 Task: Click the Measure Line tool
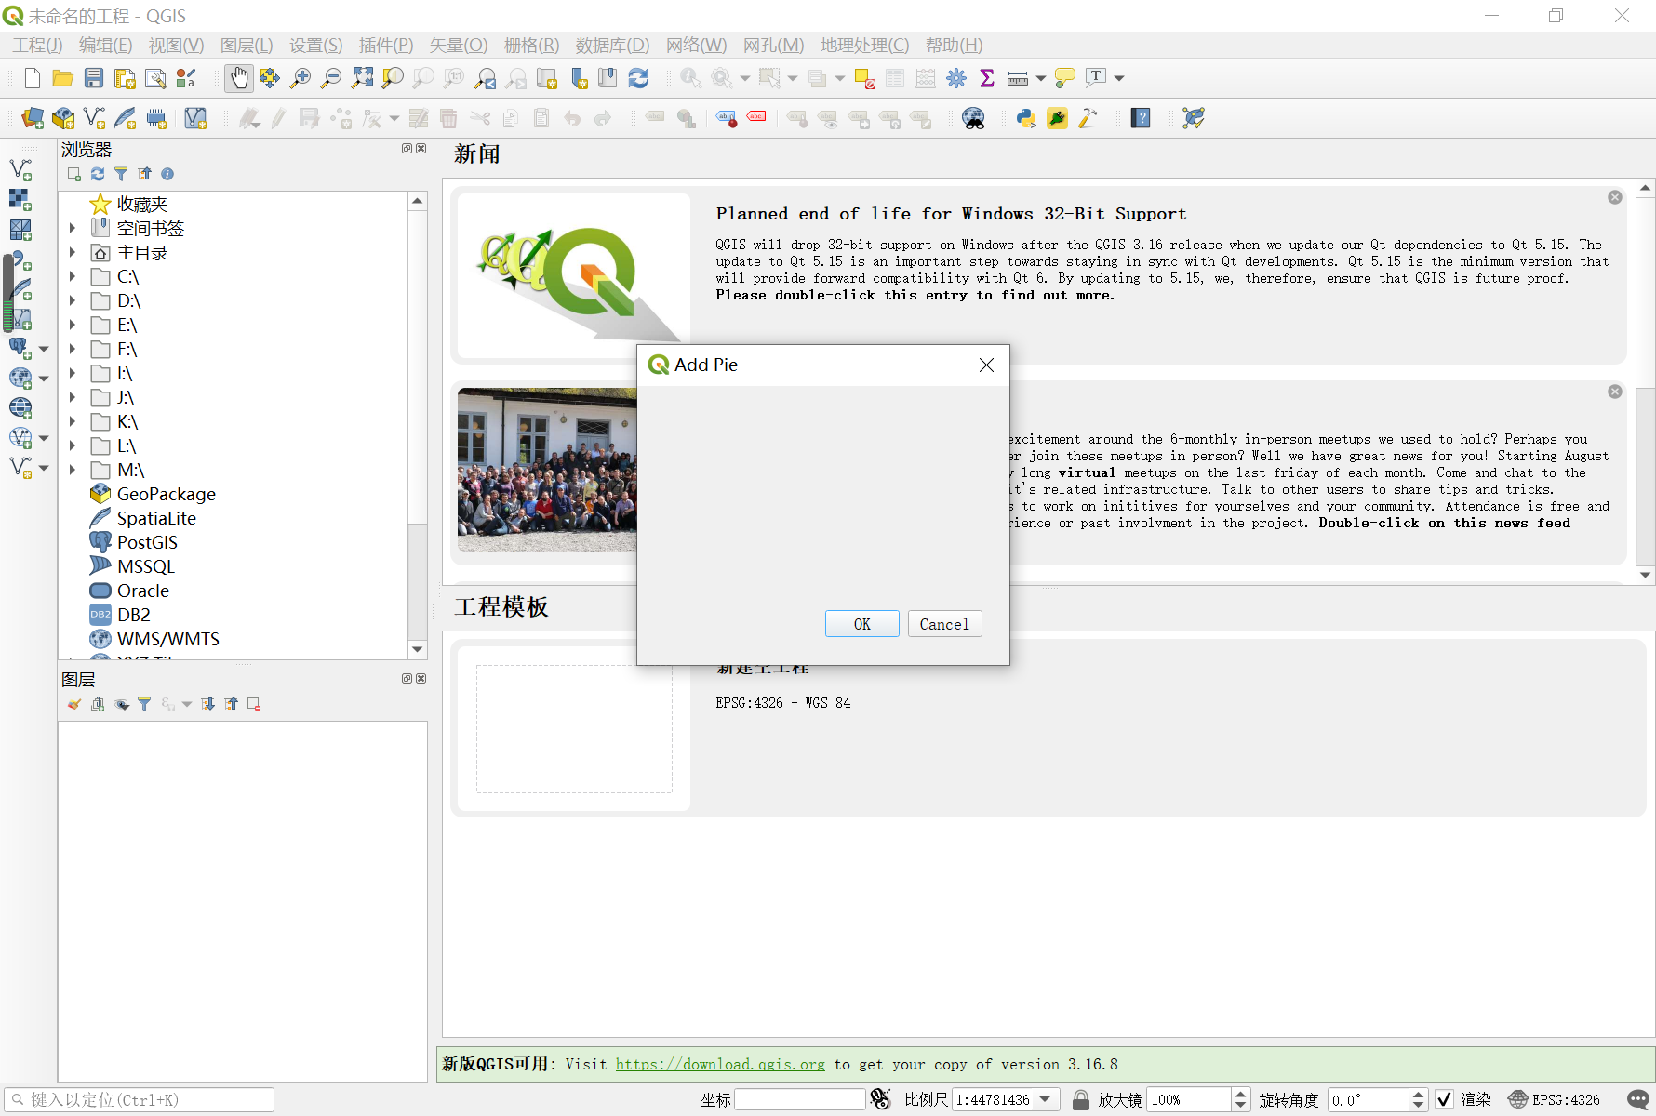tap(1019, 78)
